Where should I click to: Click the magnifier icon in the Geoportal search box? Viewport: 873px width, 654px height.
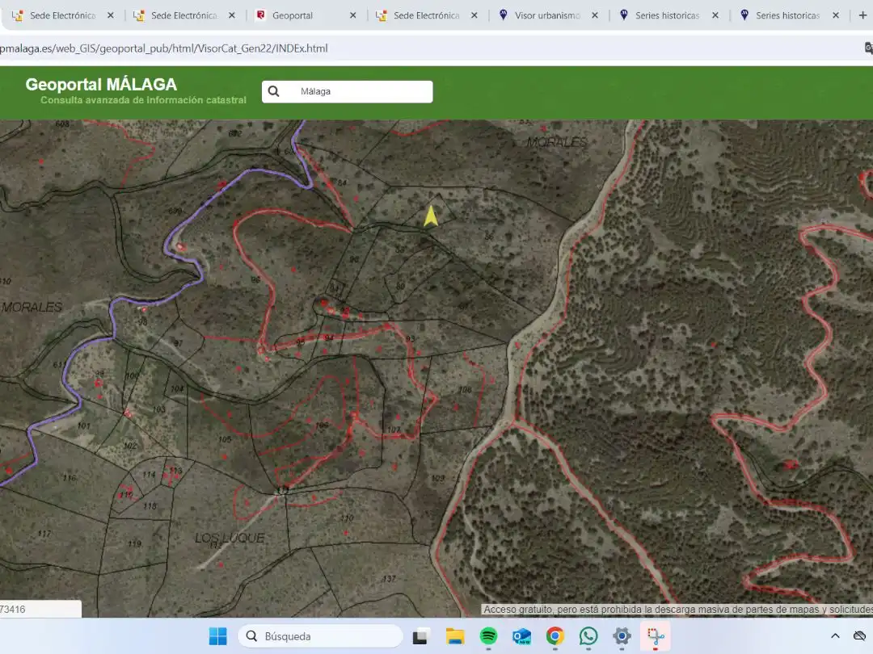click(x=273, y=91)
